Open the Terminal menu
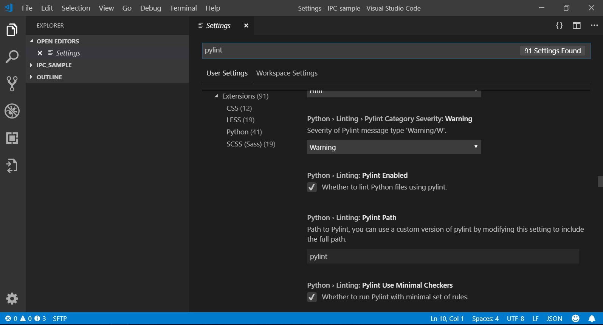 coord(183,8)
